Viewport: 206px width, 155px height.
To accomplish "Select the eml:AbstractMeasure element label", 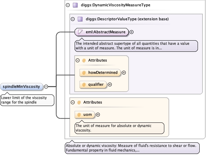I will point(105,32).
